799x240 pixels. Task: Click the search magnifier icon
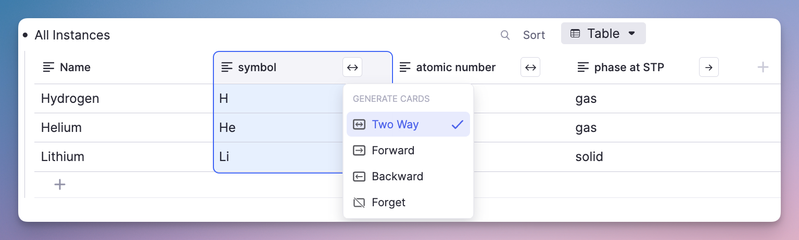(x=504, y=35)
